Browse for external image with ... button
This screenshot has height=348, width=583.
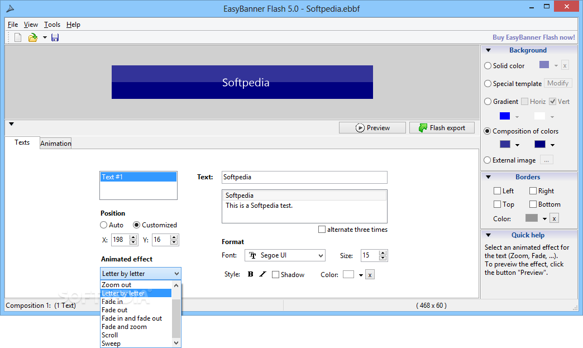pos(546,160)
